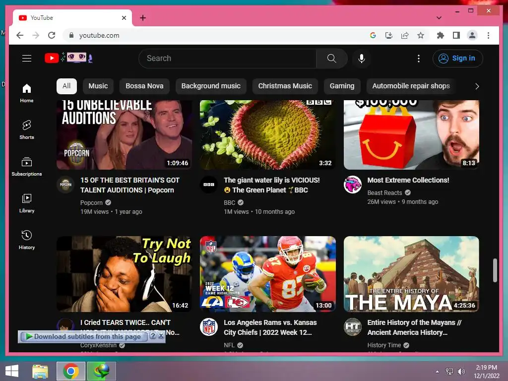Start voice search with microphone icon
This screenshot has height=381, width=508.
pos(362,59)
